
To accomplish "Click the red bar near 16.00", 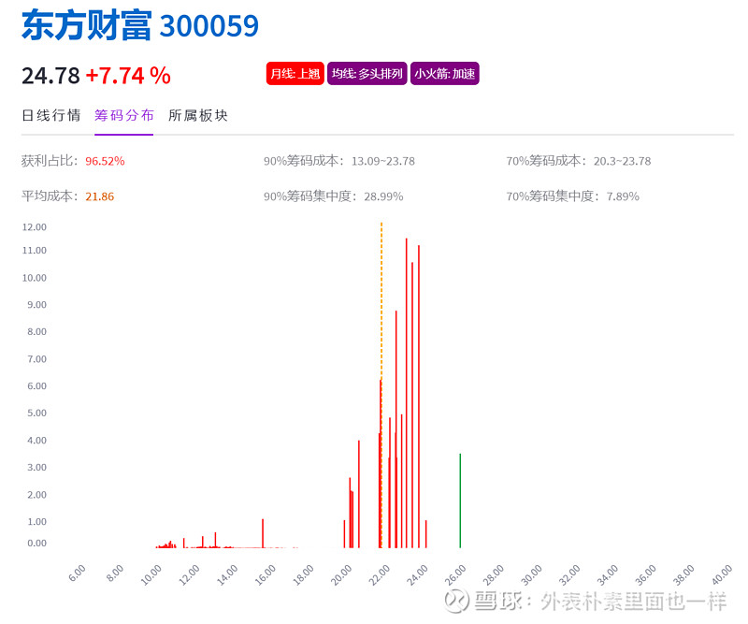I will [263, 533].
